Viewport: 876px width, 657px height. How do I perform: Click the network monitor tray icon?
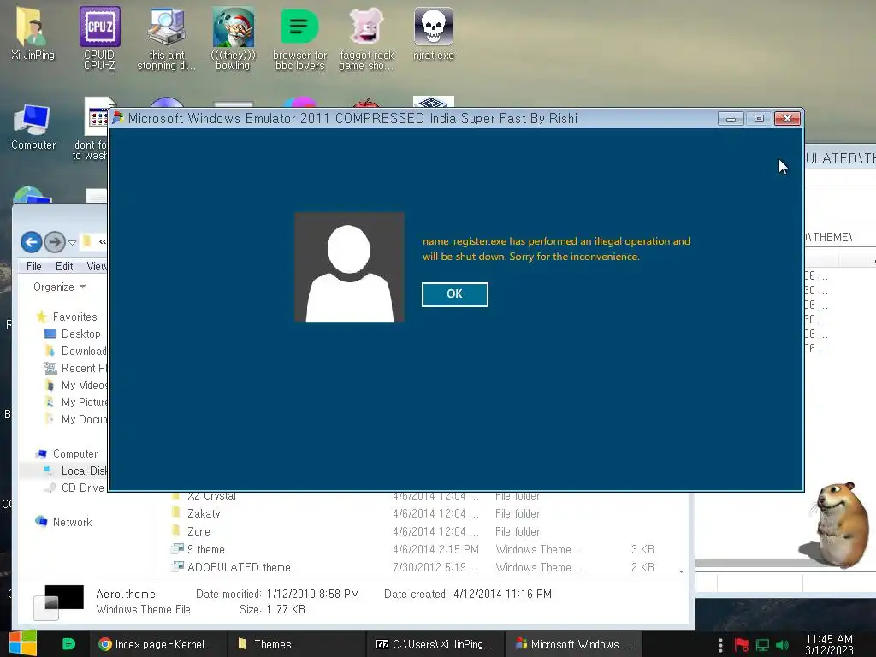[x=762, y=645]
